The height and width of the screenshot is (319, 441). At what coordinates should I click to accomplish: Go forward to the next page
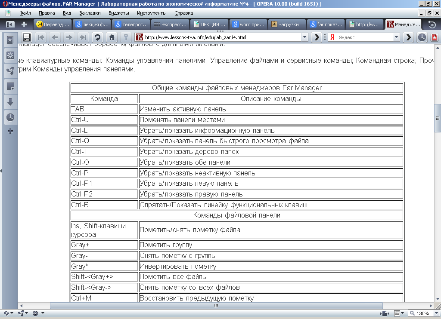click(69, 37)
